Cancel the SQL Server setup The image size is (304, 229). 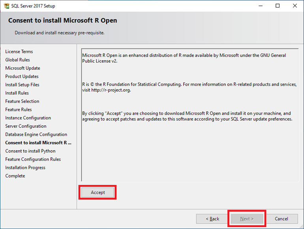281,219
